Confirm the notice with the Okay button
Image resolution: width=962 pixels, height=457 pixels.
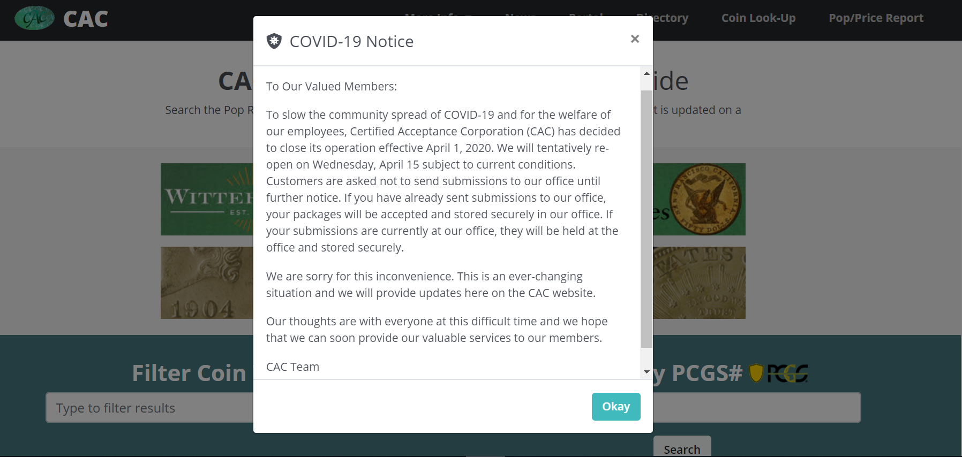click(x=616, y=407)
